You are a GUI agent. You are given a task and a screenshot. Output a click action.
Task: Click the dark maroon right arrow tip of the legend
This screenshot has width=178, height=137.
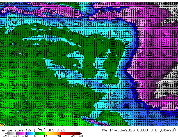point(81,133)
